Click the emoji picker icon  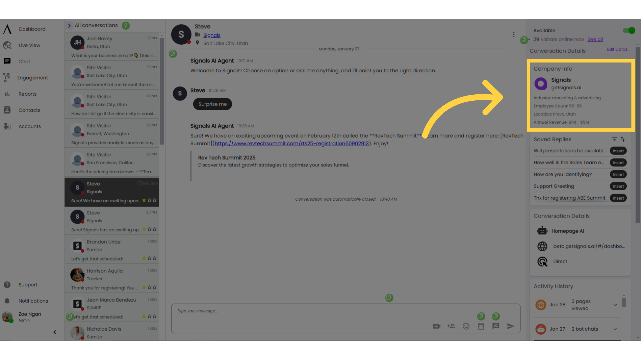tap(466, 326)
